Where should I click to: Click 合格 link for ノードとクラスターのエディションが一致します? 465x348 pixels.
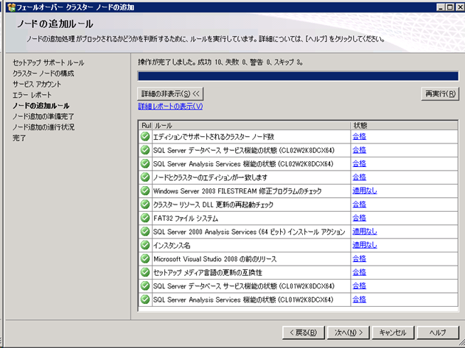[359, 177]
